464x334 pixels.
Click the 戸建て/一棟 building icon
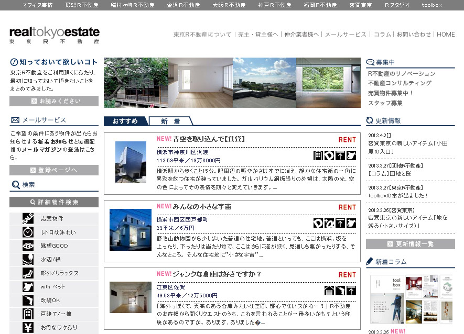click(x=28, y=314)
